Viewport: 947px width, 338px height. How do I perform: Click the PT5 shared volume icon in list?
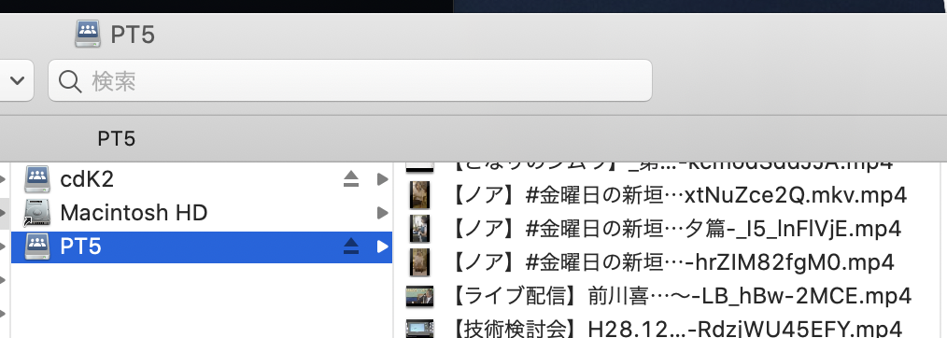point(36,246)
